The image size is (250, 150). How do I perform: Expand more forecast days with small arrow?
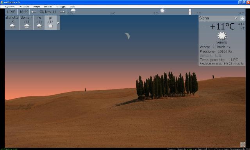58,23
